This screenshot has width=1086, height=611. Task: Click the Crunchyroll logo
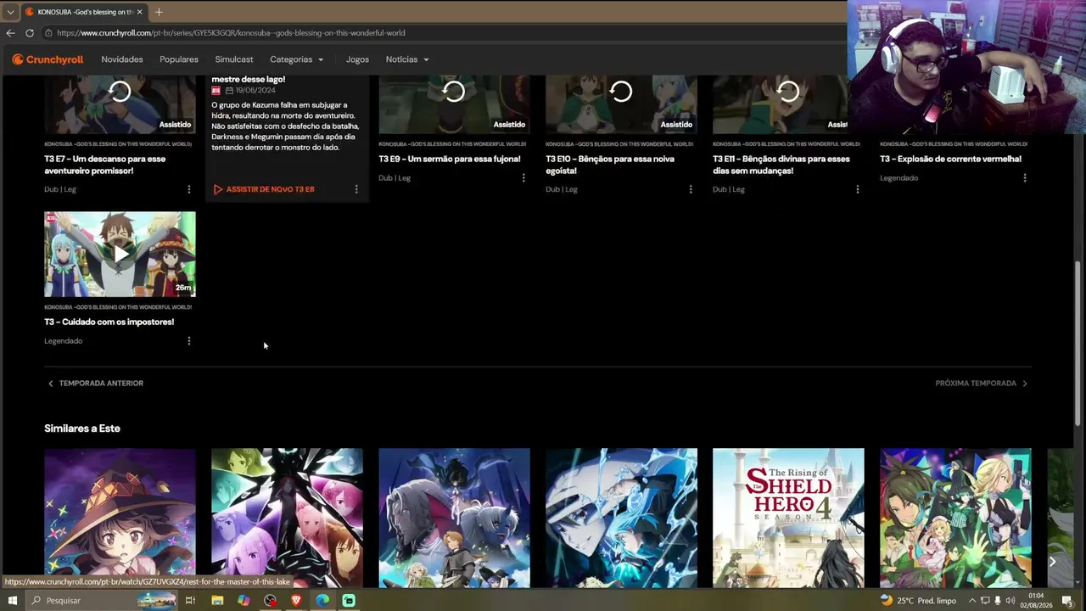48,59
